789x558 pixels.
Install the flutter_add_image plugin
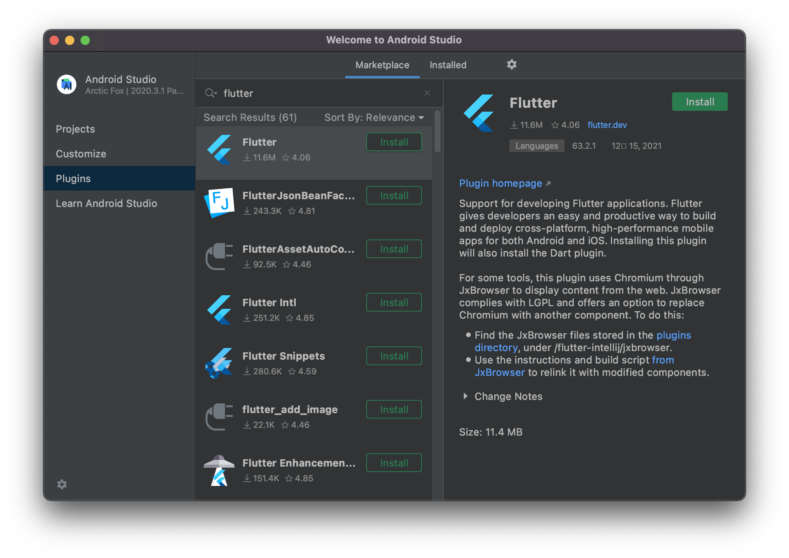coord(394,410)
